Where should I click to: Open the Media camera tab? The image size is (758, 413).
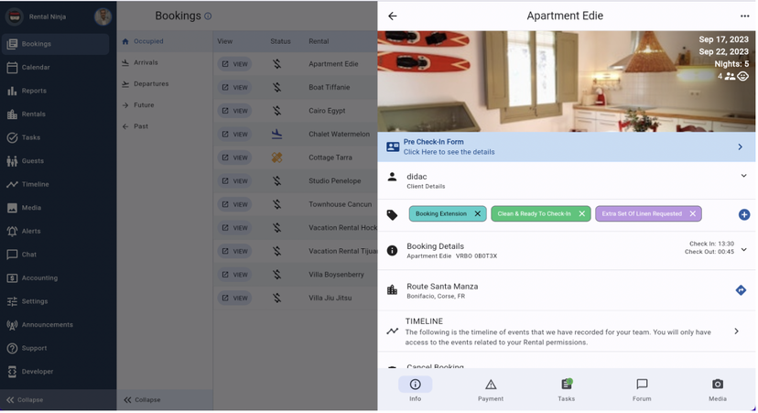click(717, 389)
